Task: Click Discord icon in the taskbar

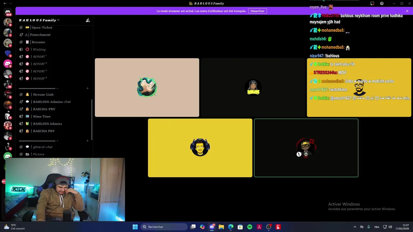Action: click(x=212, y=227)
